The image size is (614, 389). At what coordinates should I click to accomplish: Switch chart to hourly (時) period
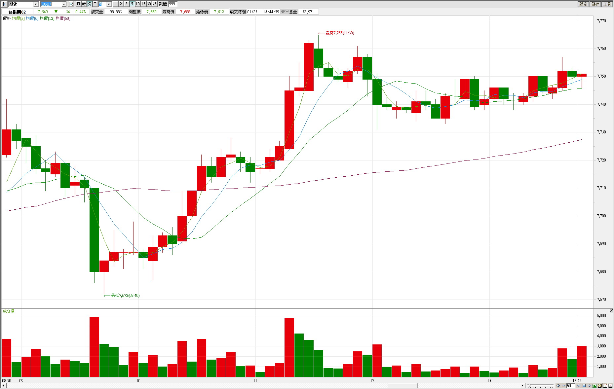84,4
